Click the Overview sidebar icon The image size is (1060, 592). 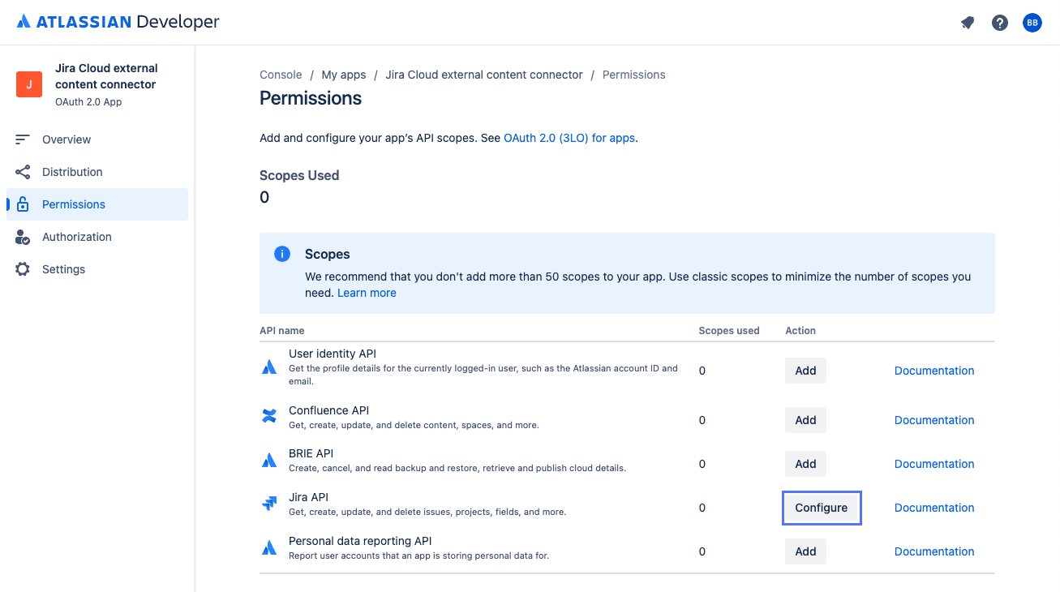coord(23,139)
